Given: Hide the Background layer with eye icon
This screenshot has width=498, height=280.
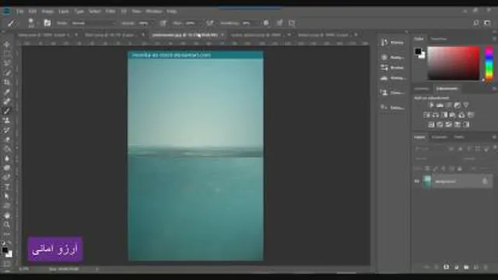Looking at the screenshot, I should (x=417, y=181).
